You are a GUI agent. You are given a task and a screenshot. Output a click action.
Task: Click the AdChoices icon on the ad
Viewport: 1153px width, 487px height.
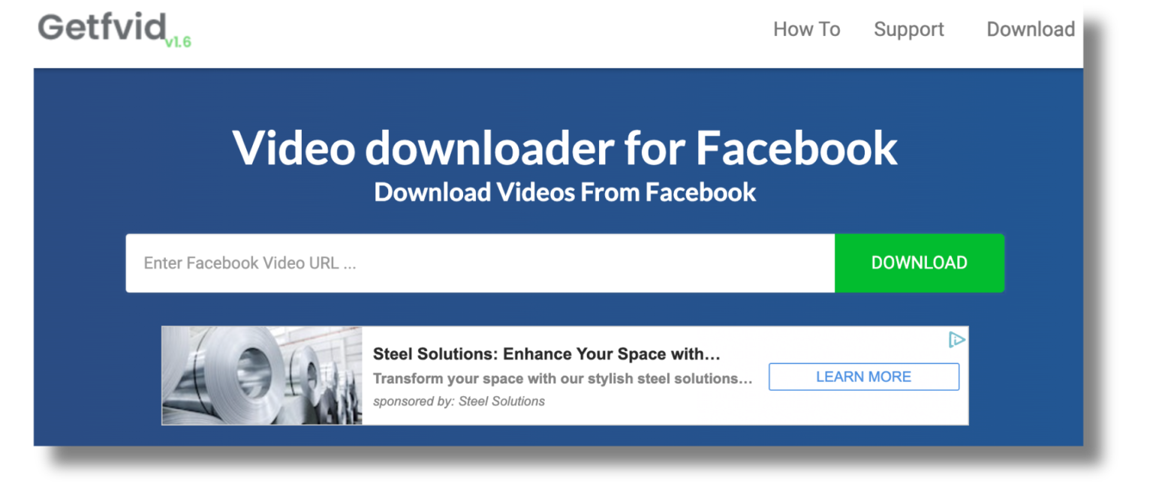tap(956, 340)
